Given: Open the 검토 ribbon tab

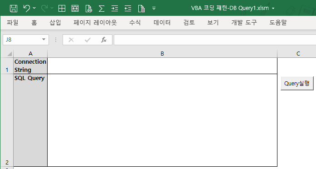Looking at the screenshot, I should click(189, 23).
